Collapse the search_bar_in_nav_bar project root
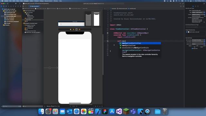This screenshot has height=116, width=206. 2,9
